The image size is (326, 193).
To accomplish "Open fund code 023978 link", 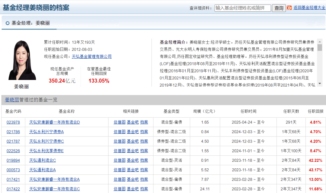I will pos(13,122).
